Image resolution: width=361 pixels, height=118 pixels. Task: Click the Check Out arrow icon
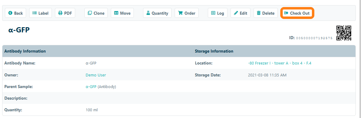[286, 13]
